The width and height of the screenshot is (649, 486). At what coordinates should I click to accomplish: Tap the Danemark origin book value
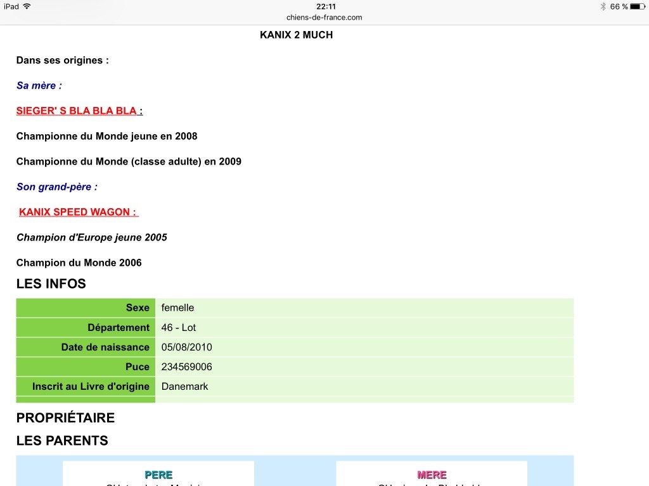(x=184, y=387)
